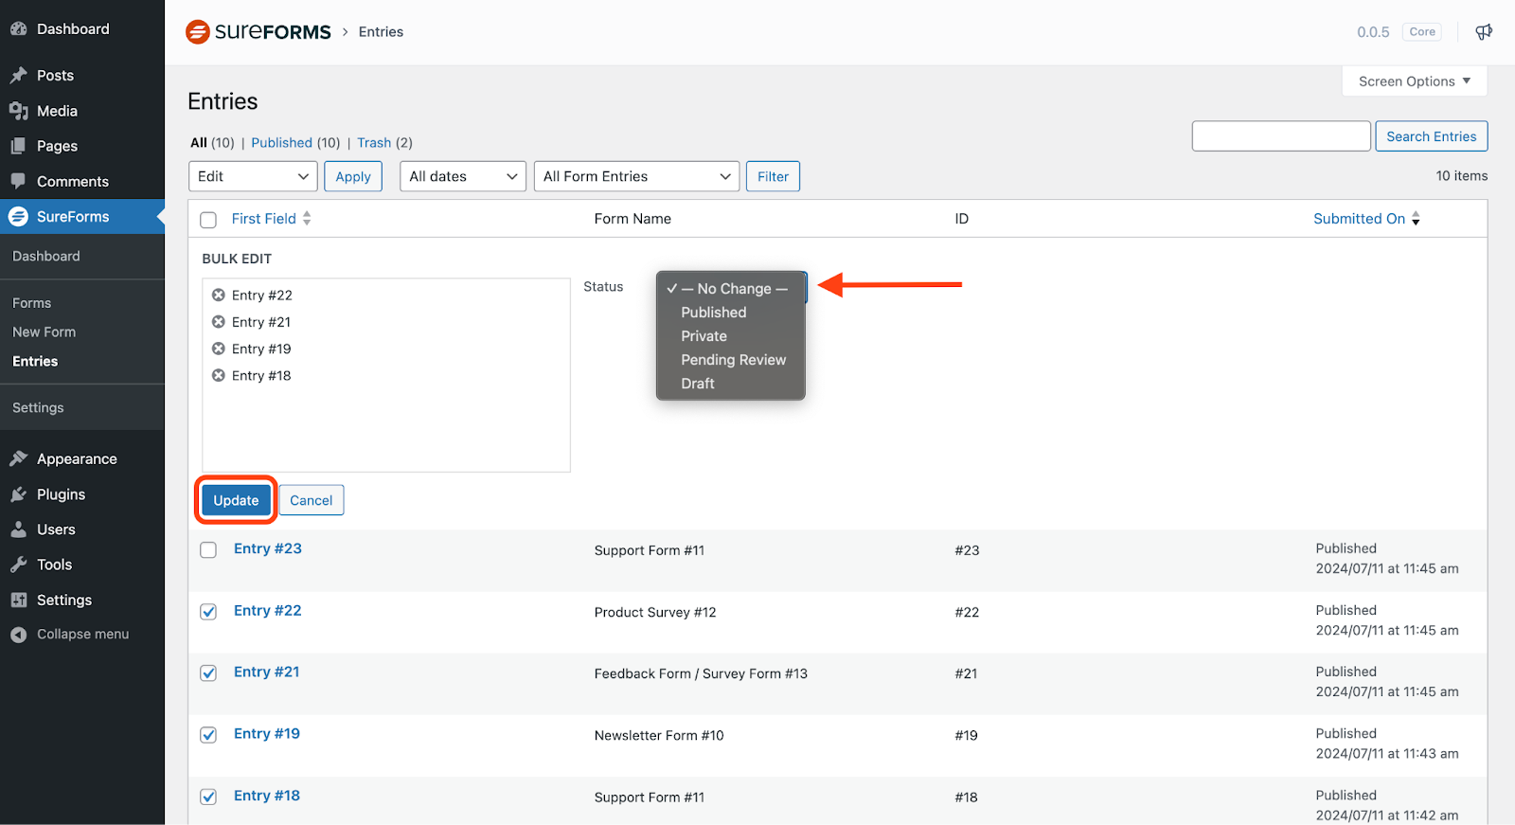The image size is (1515, 825).
Task: Open the Edit bulk actions dropdown
Action: [x=253, y=176]
